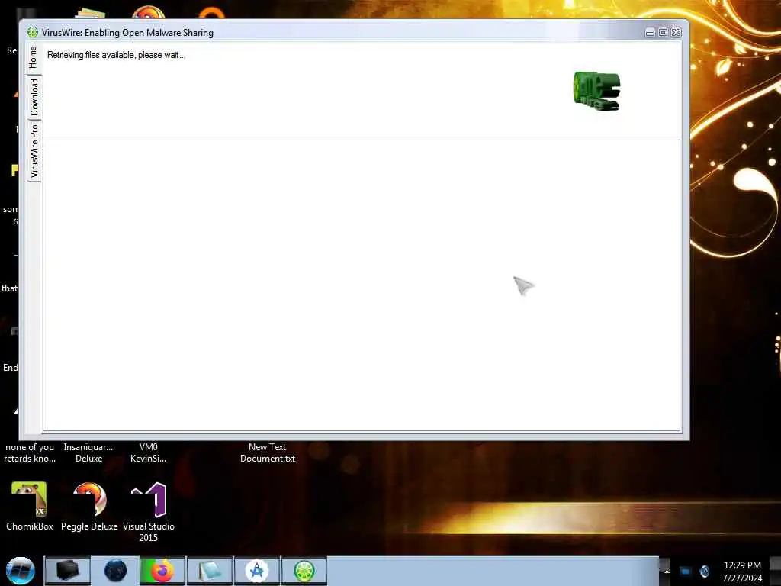Open the clock showing 12:29 PM
Screen dimensions: 781x586
742,571
